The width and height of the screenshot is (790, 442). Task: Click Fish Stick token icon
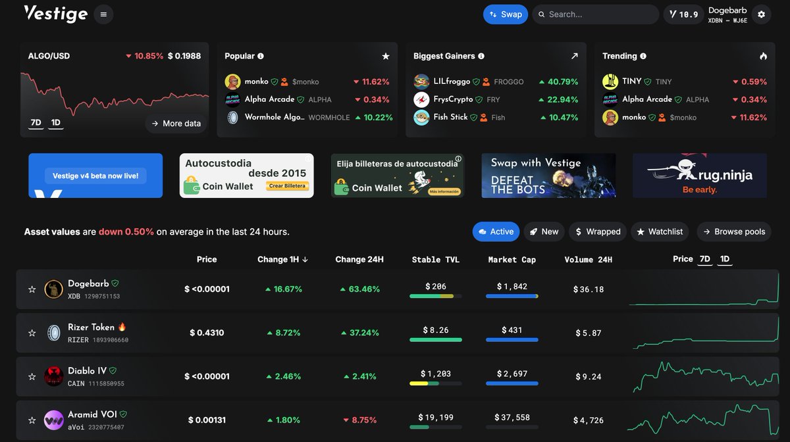[421, 117]
